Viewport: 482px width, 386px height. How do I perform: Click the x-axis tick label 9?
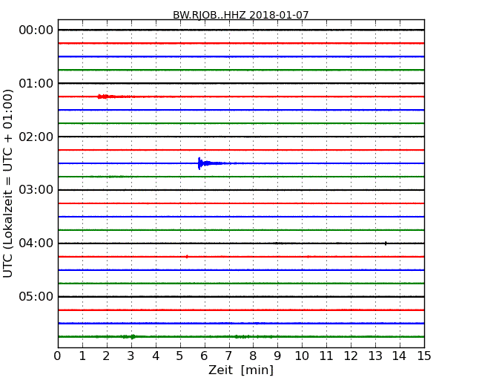pyautogui.click(x=277, y=356)
